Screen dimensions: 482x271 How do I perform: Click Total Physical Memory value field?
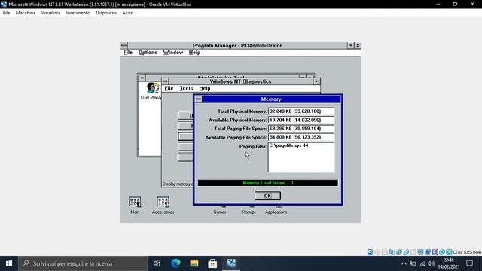coord(301,111)
